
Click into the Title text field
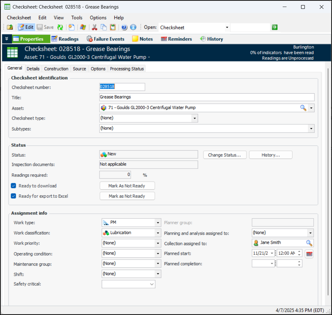point(207,97)
